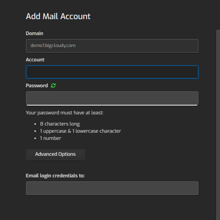Screen dimensions: 220x220
Task: Select the Add Mail Account heading
Action: [x=58, y=16]
